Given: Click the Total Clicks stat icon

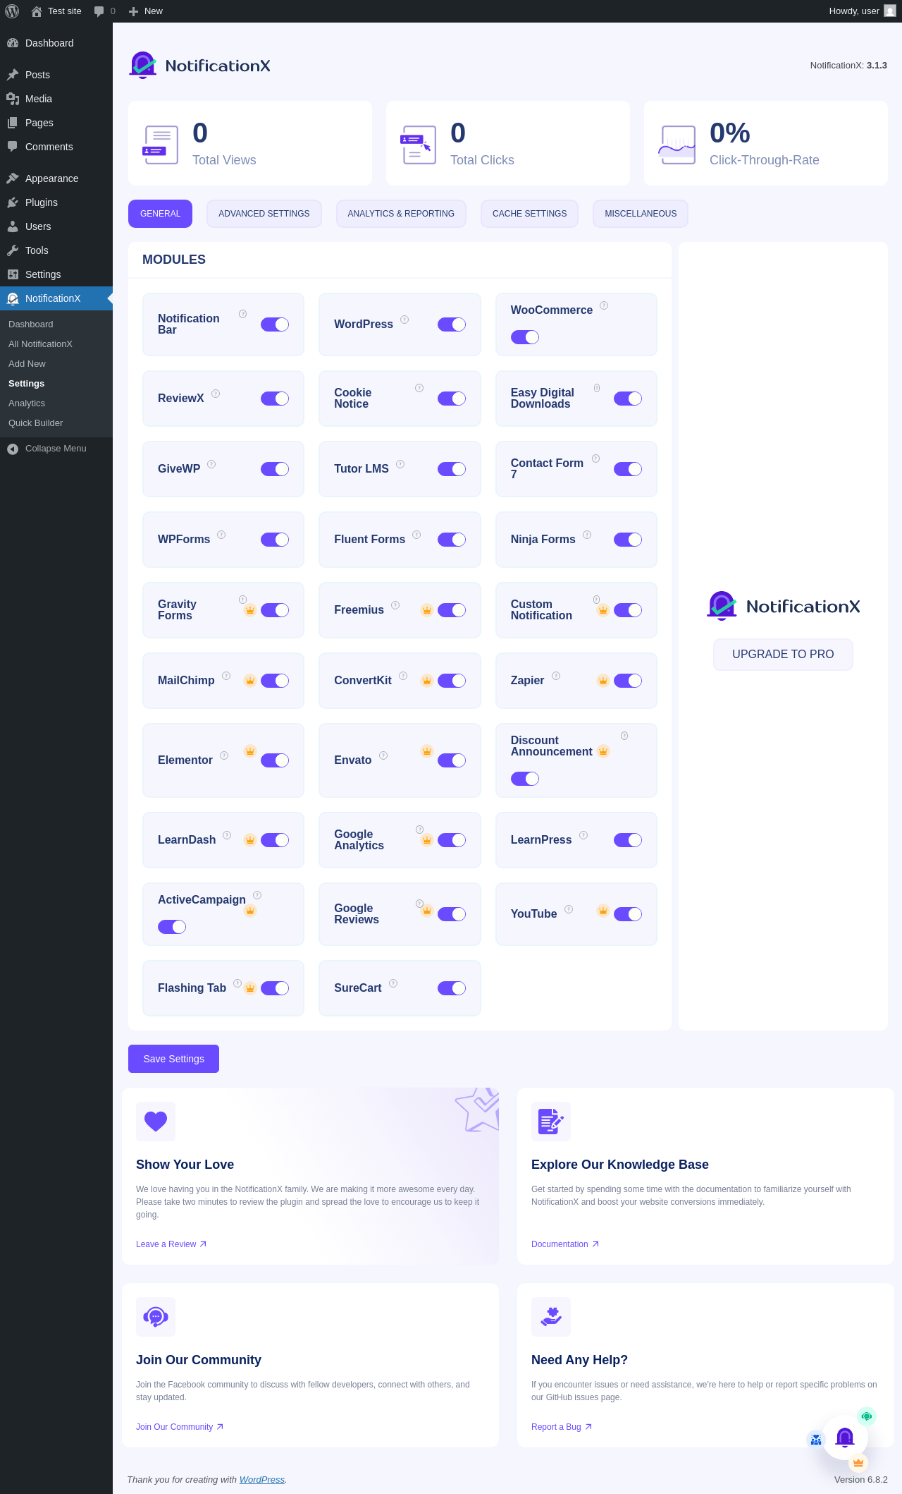Looking at the screenshot, I should pos(418,144).
